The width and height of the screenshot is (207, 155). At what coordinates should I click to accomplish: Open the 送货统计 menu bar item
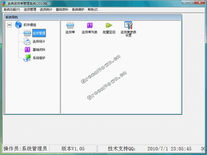pyautogui.click(x=46, y=10)
